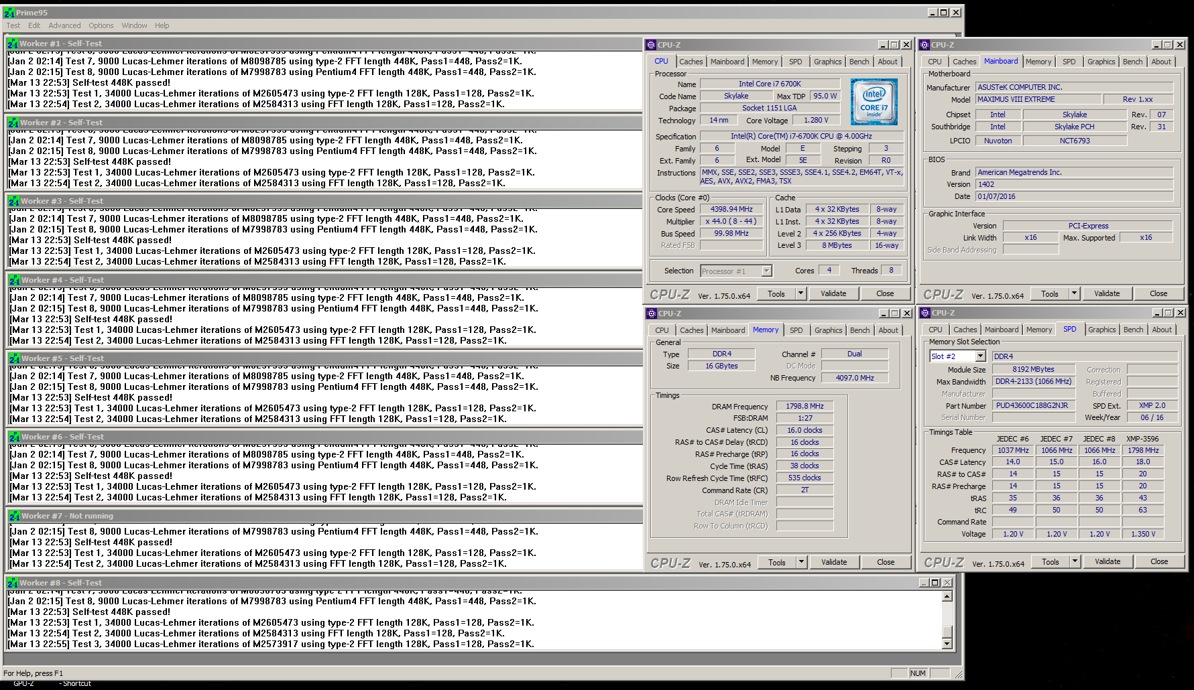The height and width of the screenshot is (690, 1194).
Task: Switch to Graphics tab in the Mainboard tab window
Action: 1101,62
